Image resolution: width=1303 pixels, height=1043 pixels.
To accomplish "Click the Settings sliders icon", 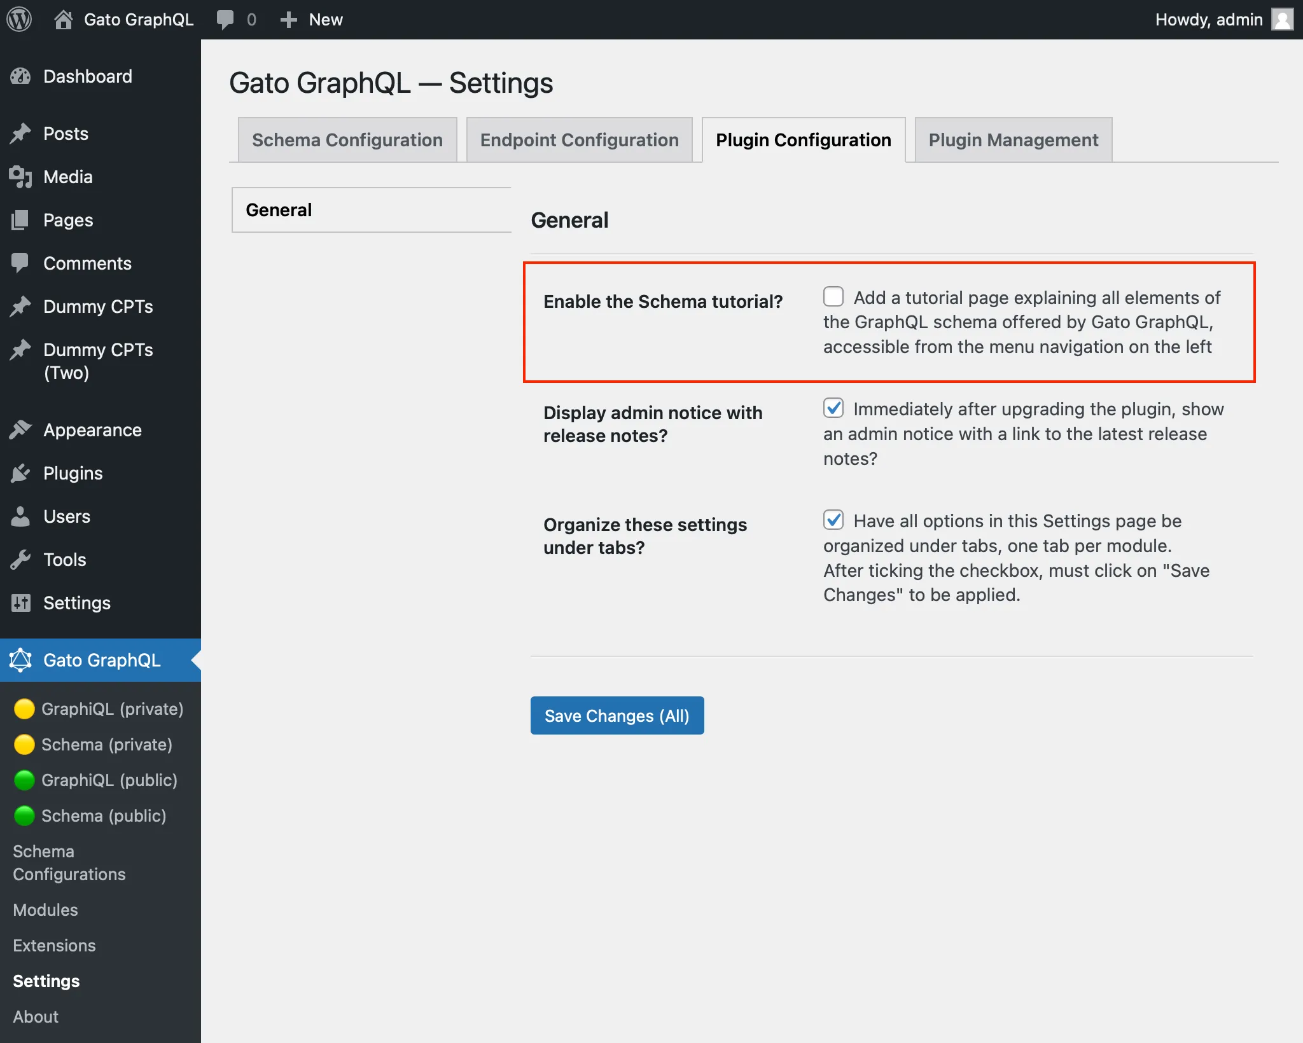I will point(20,603).
